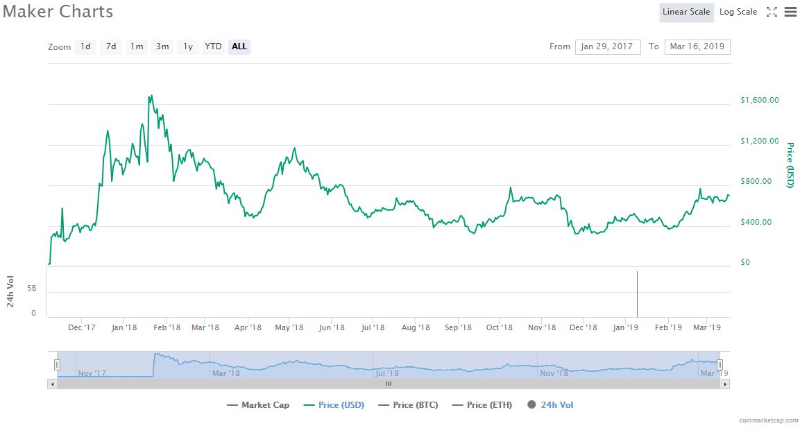Open the hamburger chart context menu
Image resolution: width=809 pixels, height=428 pixels.
pyautogui.click(x=790, y=12)
